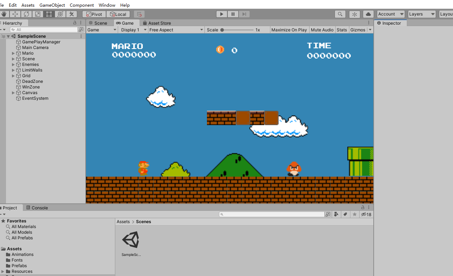Viewport: 453px width, 276px height.
Task: Select the Scale tool
Action: tap(38, 14)
